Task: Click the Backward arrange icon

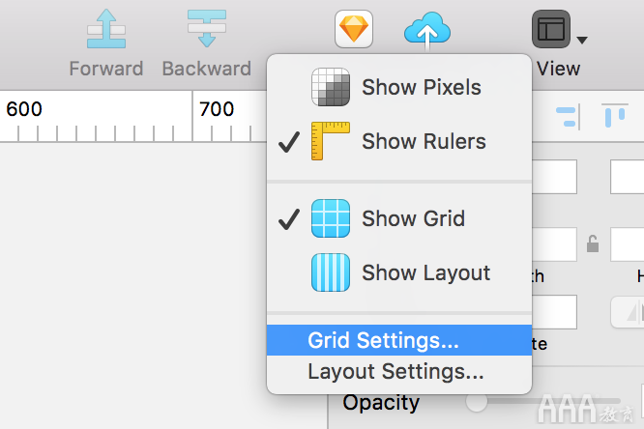Action: 207,29
